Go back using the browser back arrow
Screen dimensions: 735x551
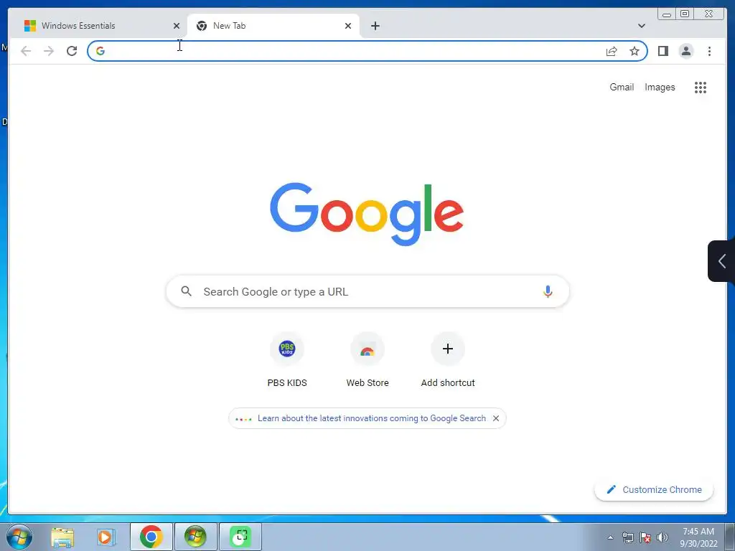(26, 51)
